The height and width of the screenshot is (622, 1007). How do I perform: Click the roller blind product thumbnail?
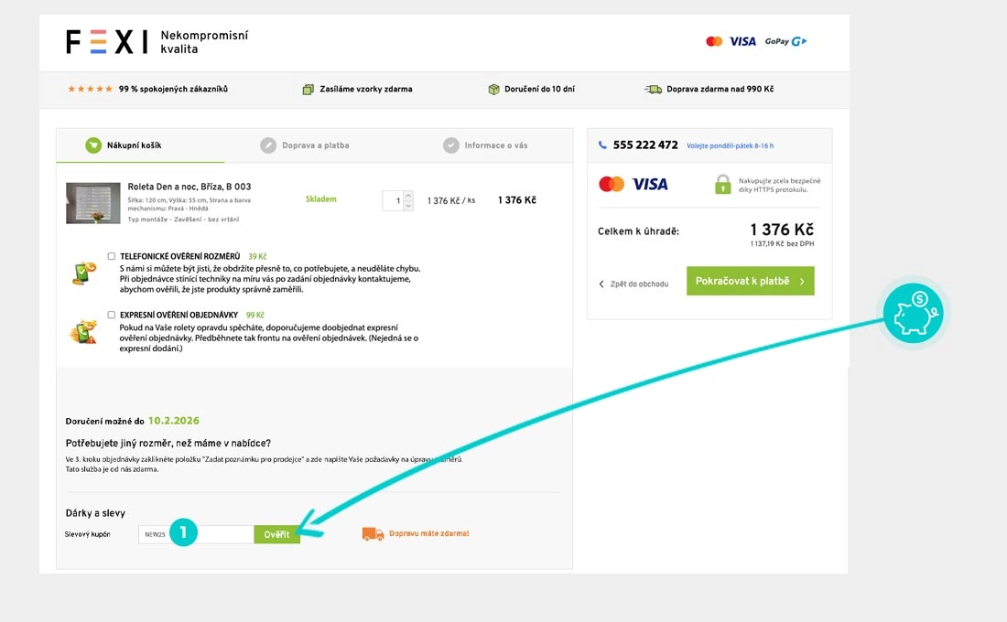93,203
